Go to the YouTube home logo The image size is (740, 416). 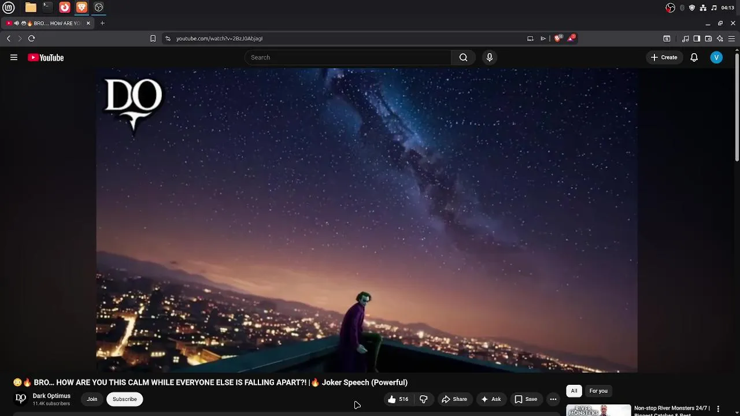46,57
